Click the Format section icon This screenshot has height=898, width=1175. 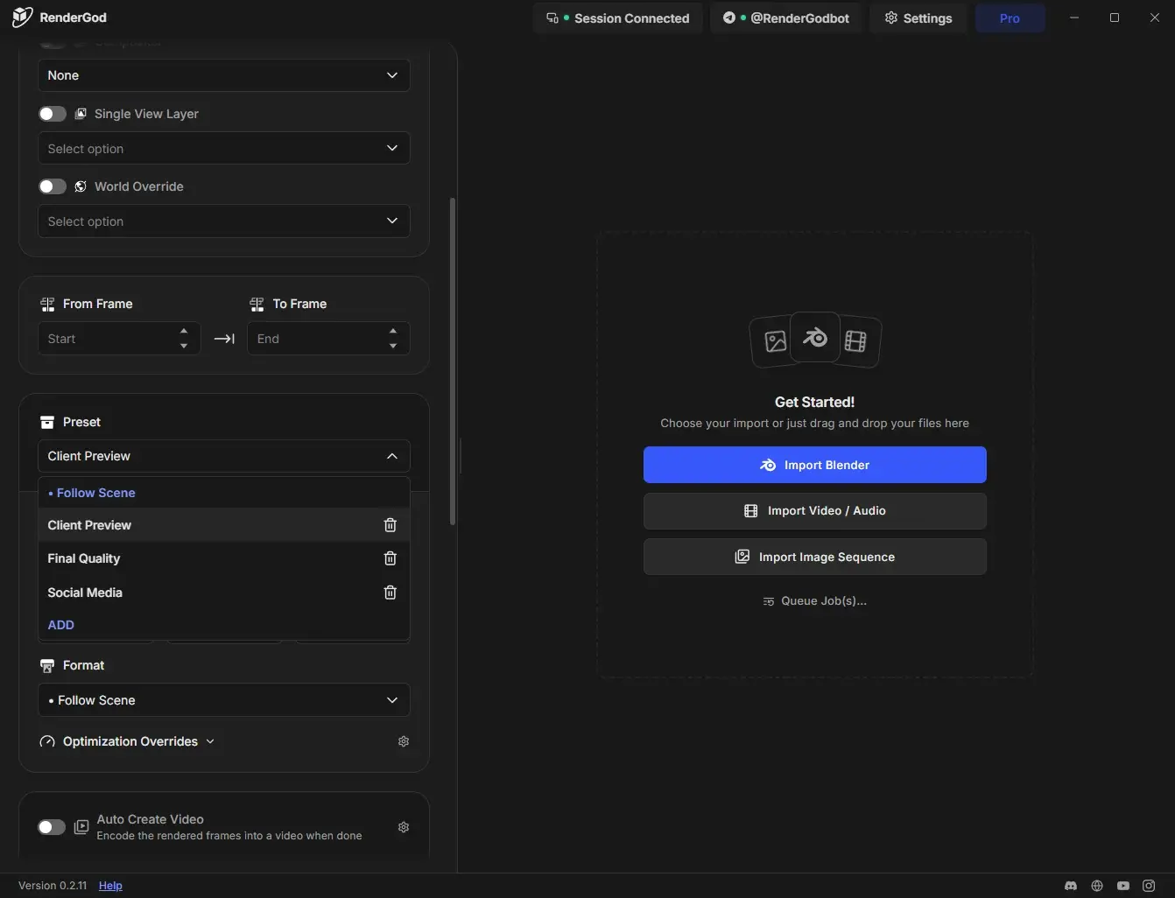click(x=47, y=665)
